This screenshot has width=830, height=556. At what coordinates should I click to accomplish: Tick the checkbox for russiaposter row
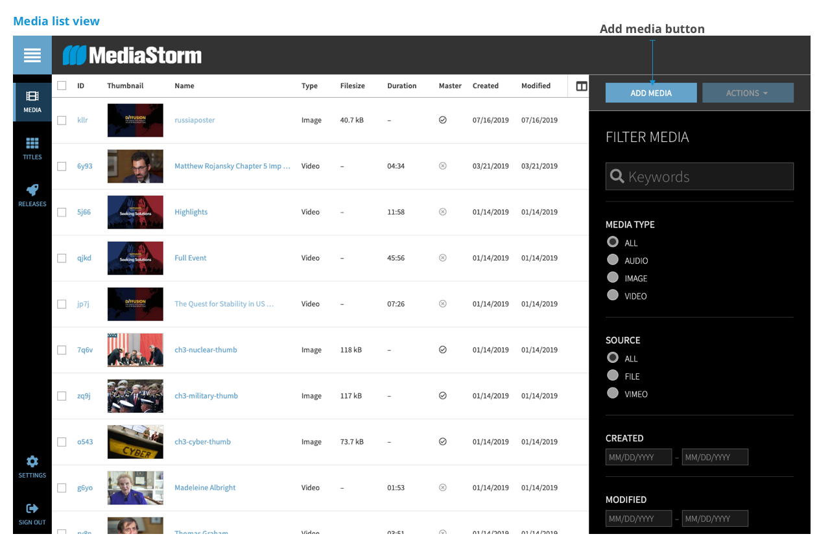(62, 121)
